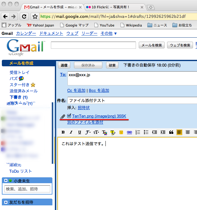The image size is (197, 210).
Task: Insert an emoticon from the toolbar
Action: [x=121, y=132]
